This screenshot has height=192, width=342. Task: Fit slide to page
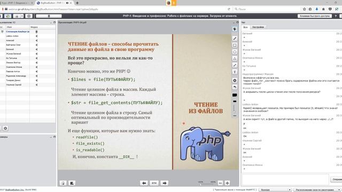click(227, 183)
